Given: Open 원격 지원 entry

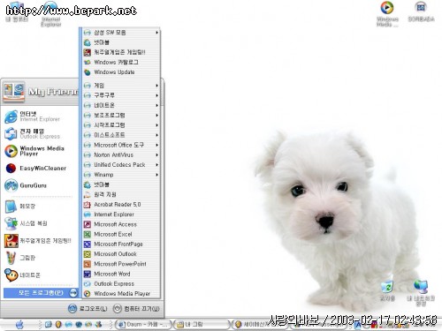Looking at the screenshot, I should point(121,194).
